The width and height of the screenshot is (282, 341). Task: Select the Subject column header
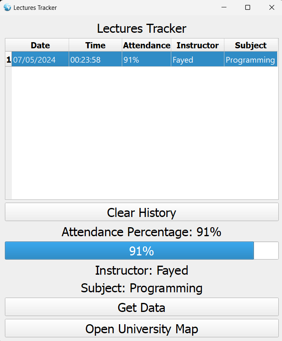point(251,45)
